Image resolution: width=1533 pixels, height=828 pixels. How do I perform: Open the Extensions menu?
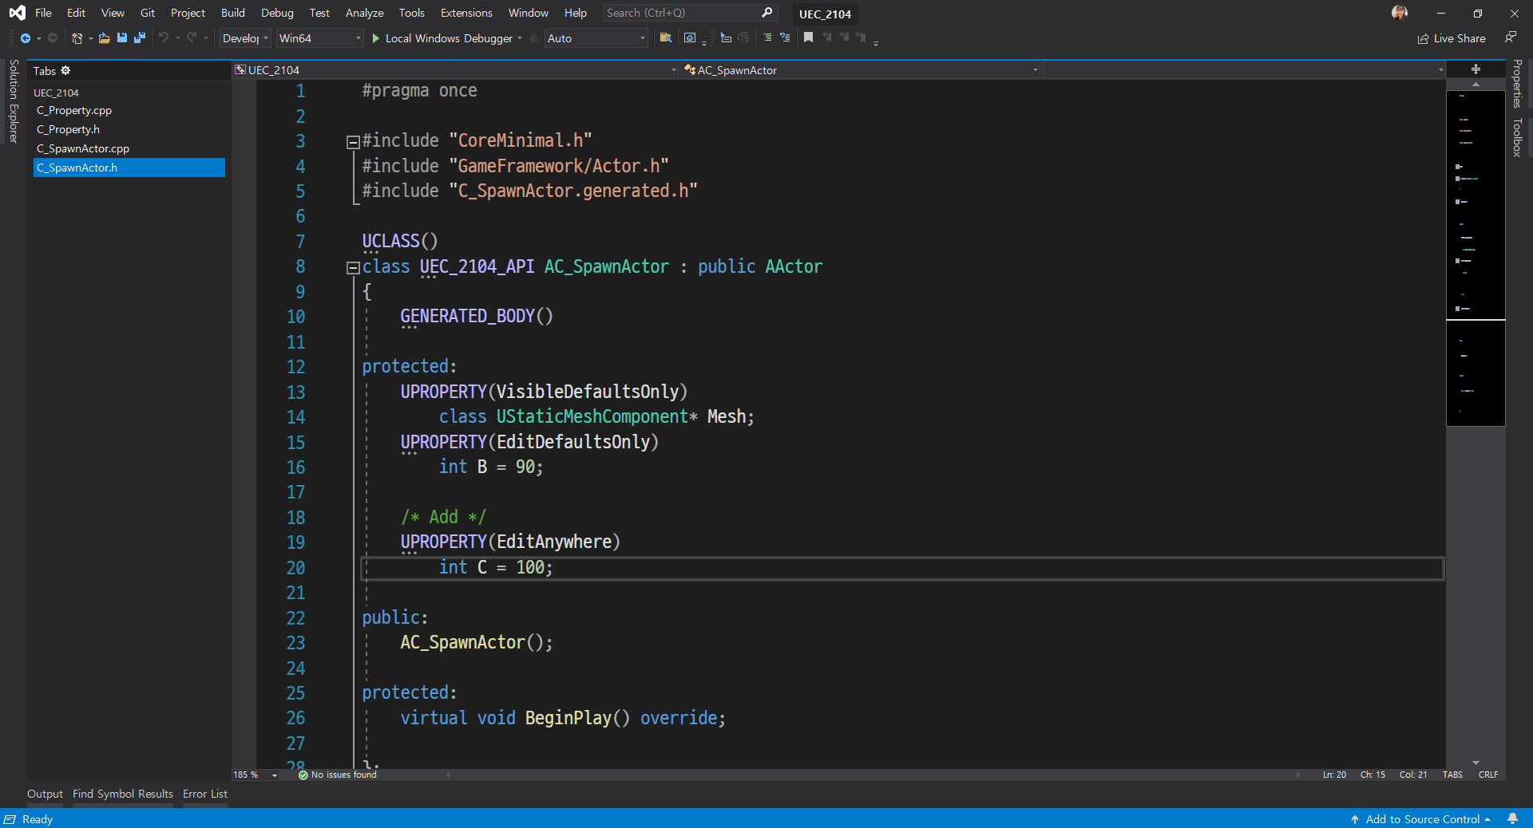[x=466, y=13]
